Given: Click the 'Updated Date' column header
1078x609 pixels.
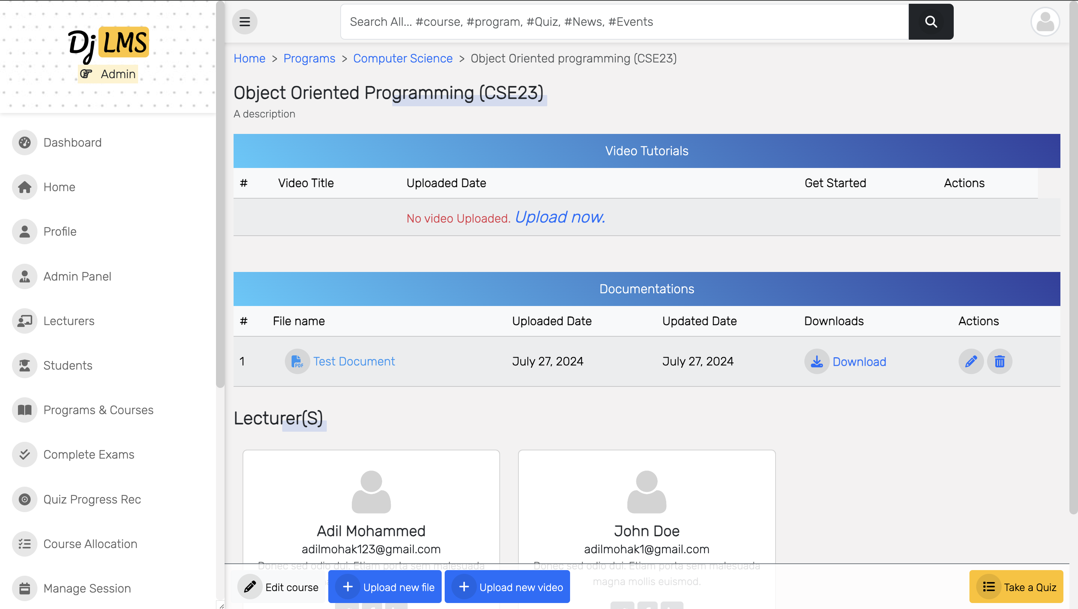Looking at the screenshot, I should click(699, 321).
